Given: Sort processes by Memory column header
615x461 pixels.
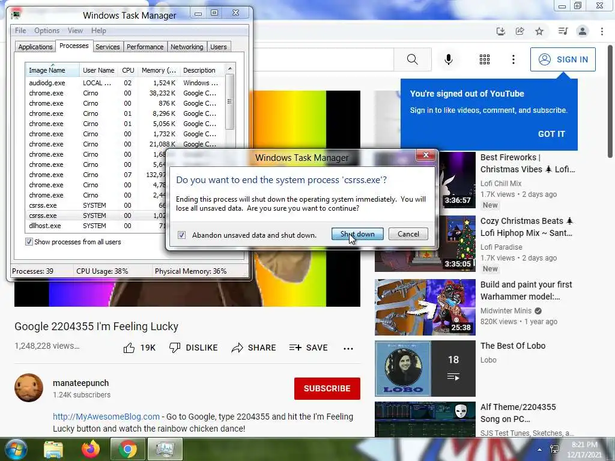Looking at the screenshot, I should point(159,70).
